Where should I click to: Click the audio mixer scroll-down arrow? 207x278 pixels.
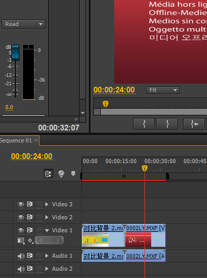click(83, 113)
